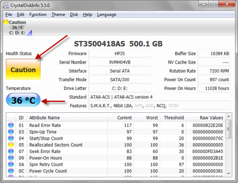Open the File menu

[9, 14]
